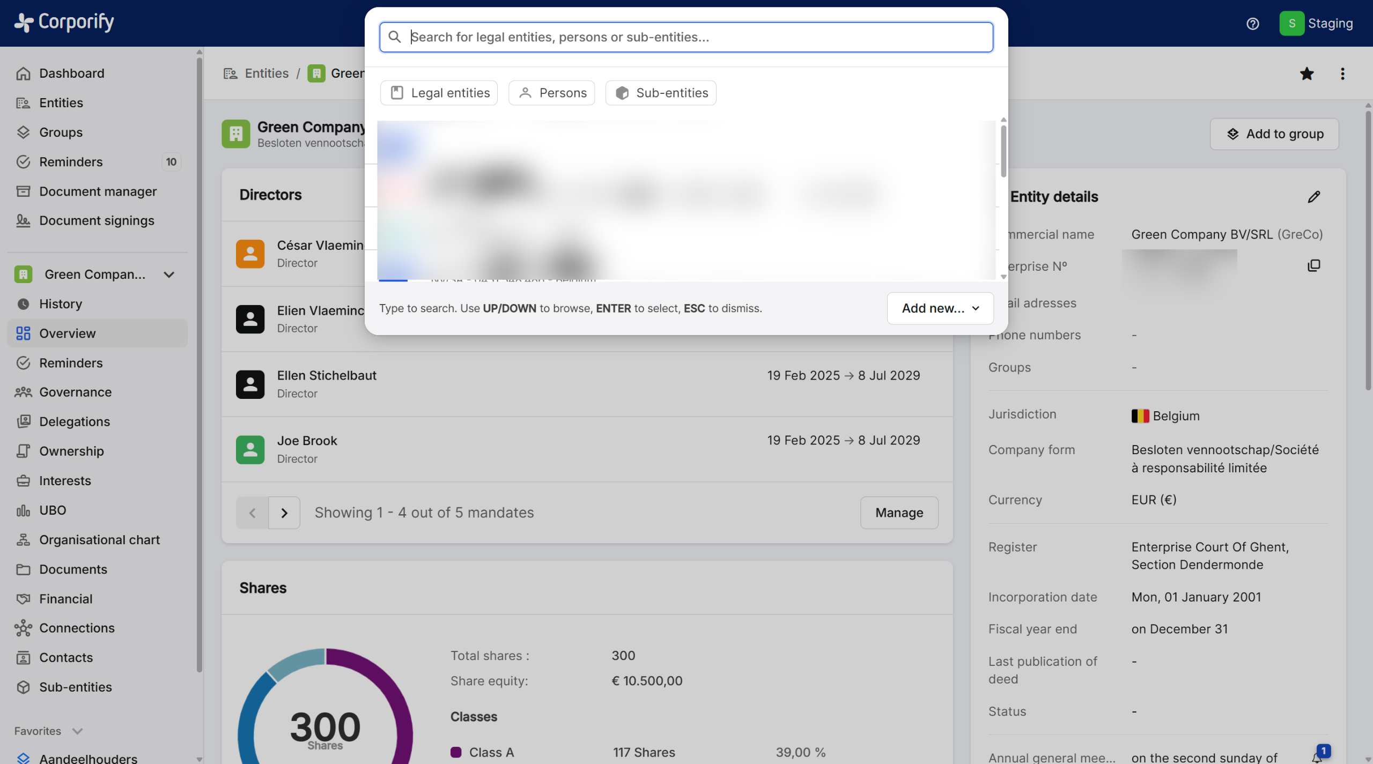1373x764 pixels.
Task: Collapse the Favorites section
Action: pos(77,731)
